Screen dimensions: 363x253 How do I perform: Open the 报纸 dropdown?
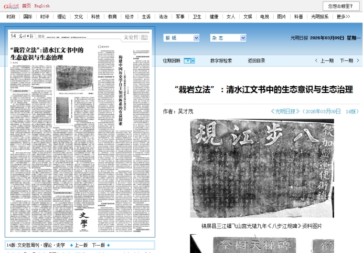pyautogui.click(x=181, y=38)
